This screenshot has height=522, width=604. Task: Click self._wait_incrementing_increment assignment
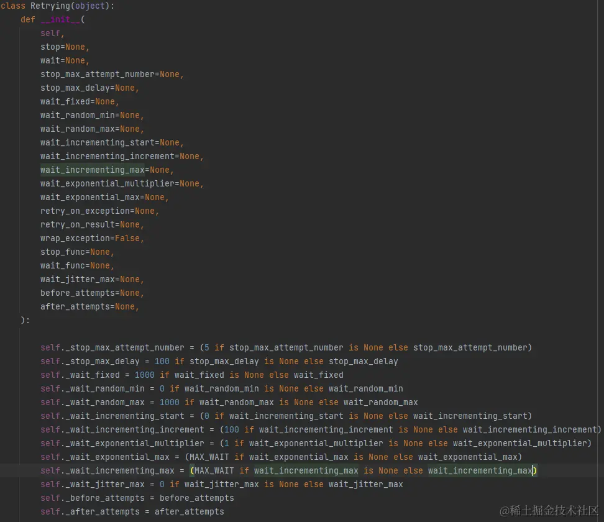point(321,429)
